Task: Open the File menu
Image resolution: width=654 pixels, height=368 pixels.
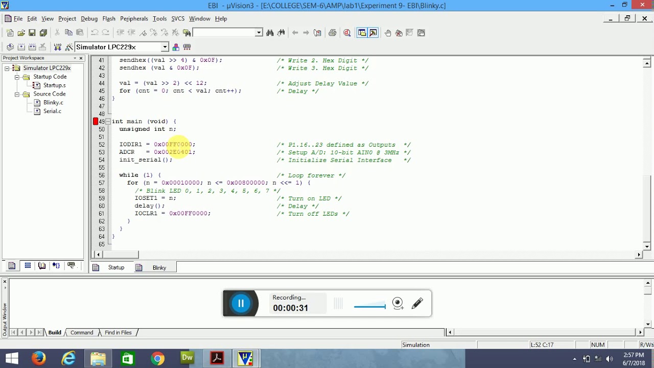Action: (x=18, y=18)
